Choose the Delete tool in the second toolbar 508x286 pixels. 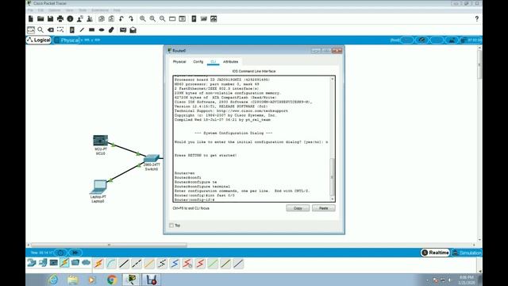[51, 30]
